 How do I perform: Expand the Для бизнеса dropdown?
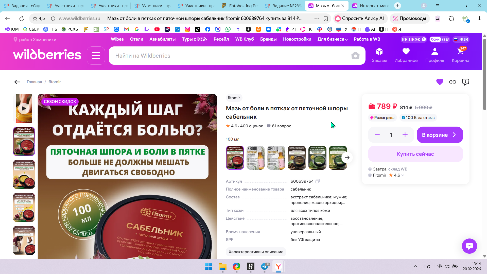pyautogui.click(x=332, y=39)
